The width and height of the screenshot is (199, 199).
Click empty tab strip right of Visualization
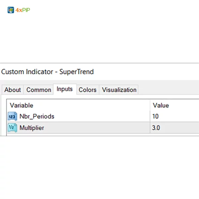167,90
